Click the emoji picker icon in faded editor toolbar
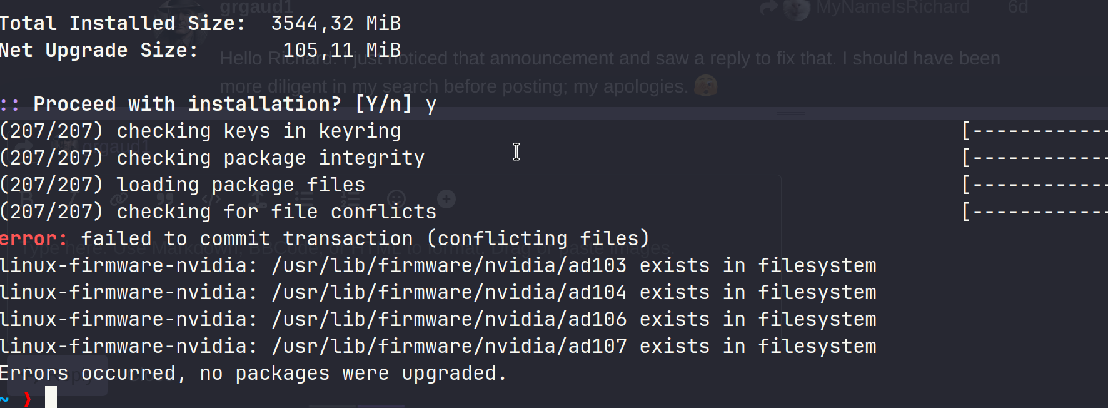This screenshot has width=1108, height=408. click(x=397, y=200)
